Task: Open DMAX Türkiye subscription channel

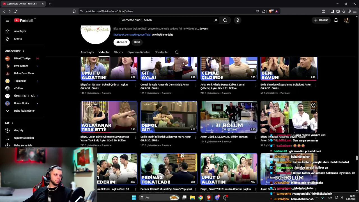Action: tap(22, 58)
